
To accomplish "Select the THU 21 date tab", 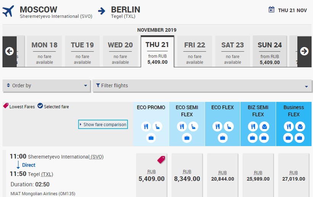I will (x=157, y=52).
